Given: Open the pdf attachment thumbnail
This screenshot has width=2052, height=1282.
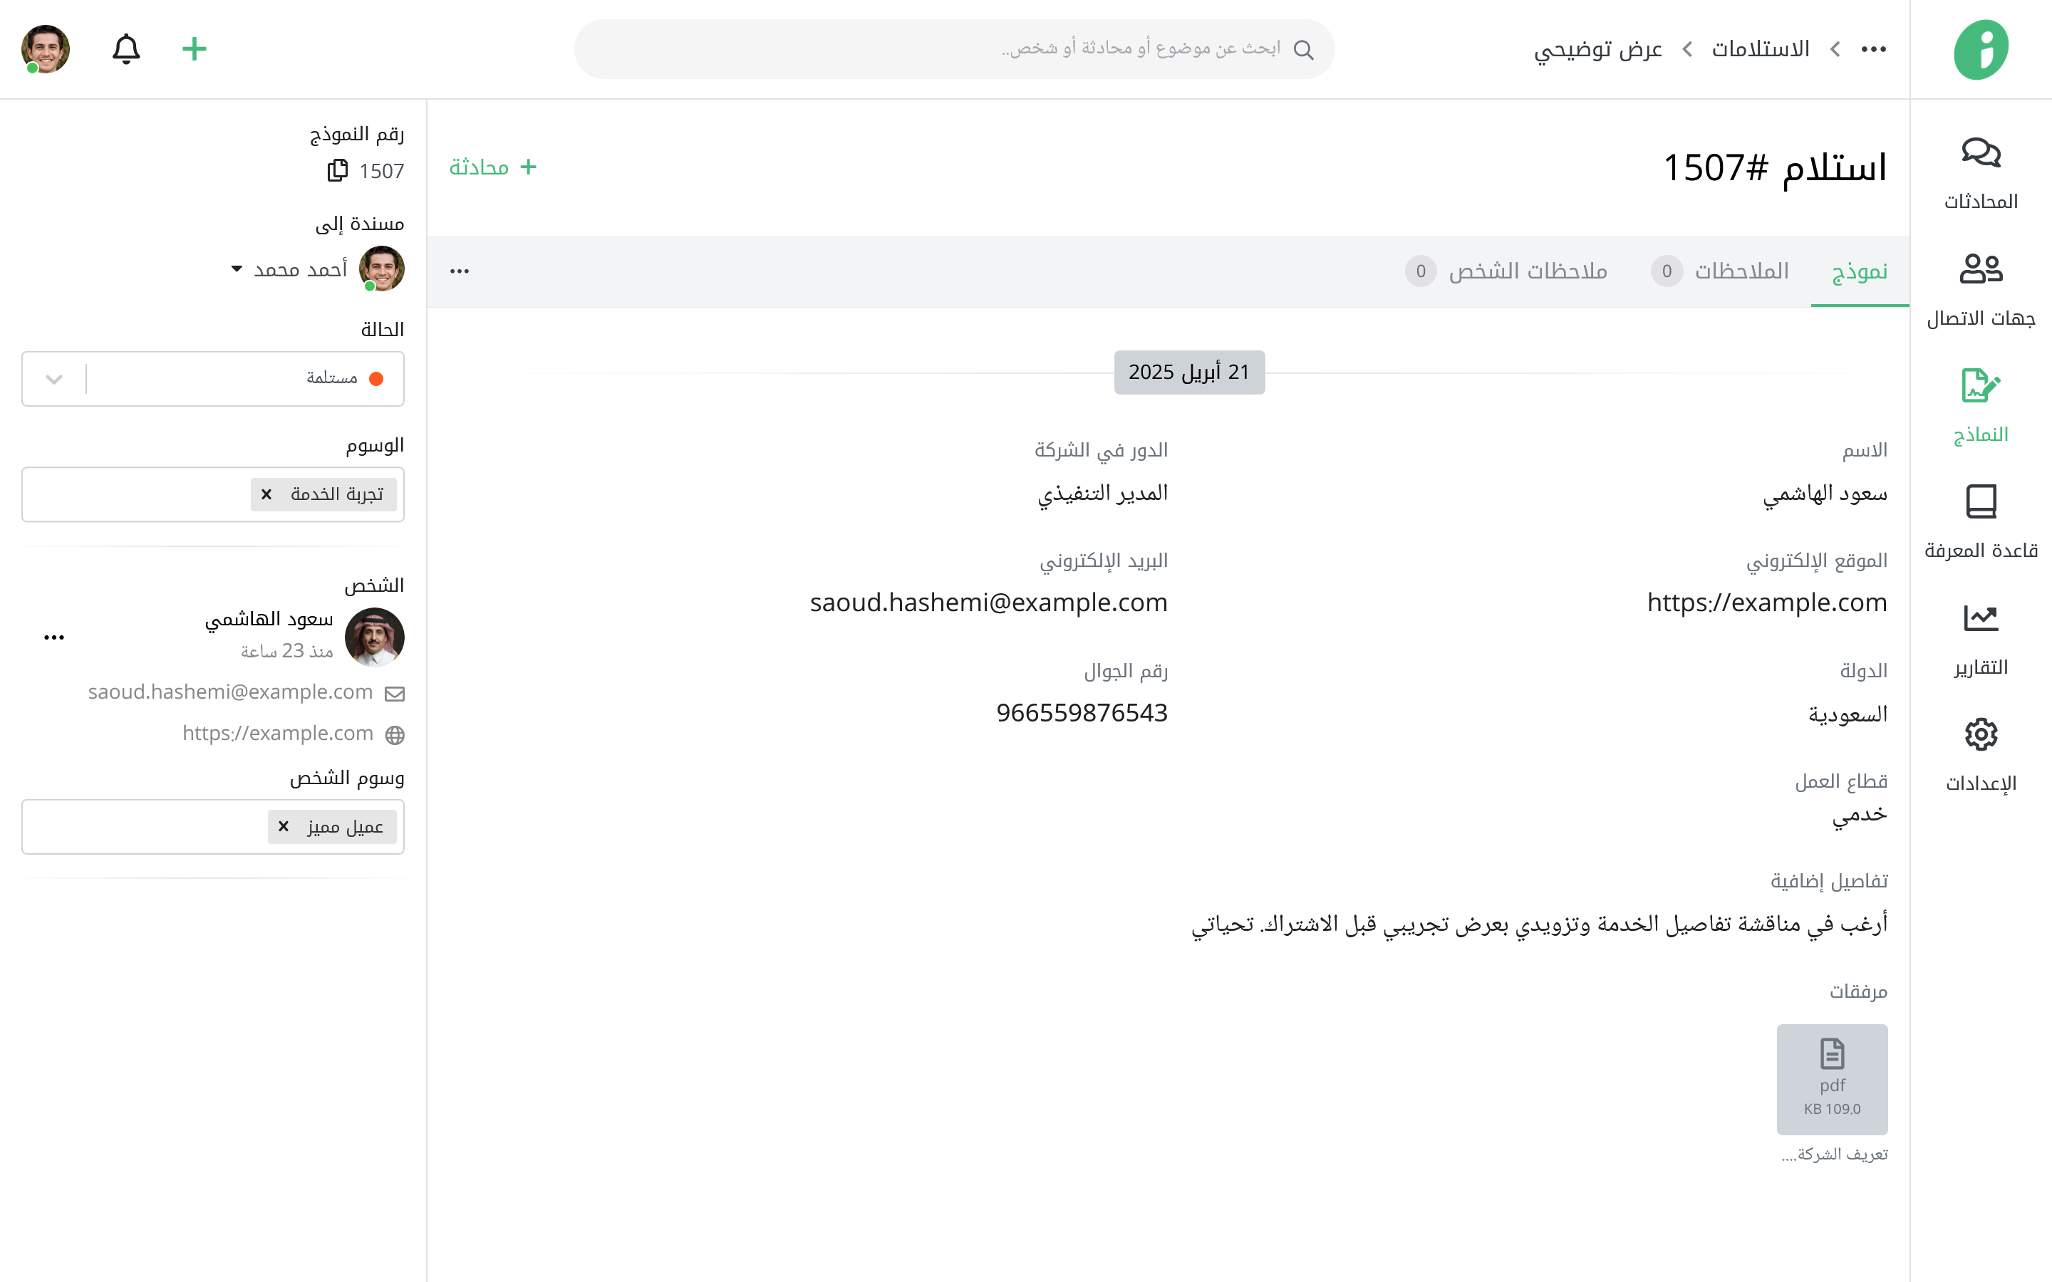Looking at the screenshot, I should tap(1832, 1078).
